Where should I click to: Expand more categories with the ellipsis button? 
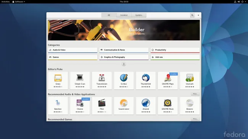coord(124,64)
